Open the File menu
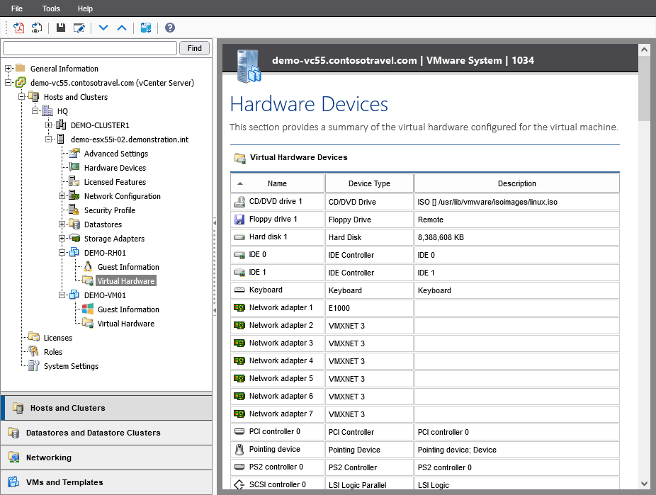The height and width of the screenshot is (495, 656). click(17, 8)
